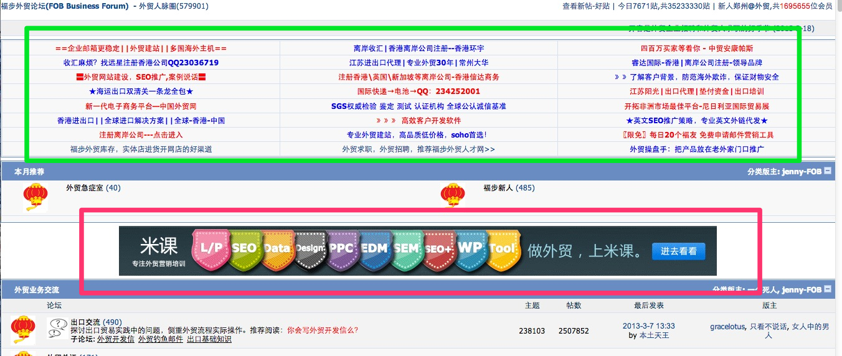842x356 pixels.
Task: Click ad 注册香港\英国\新加坡等离岸公司-香港信达商务
Action: click(x=419, y=77)
